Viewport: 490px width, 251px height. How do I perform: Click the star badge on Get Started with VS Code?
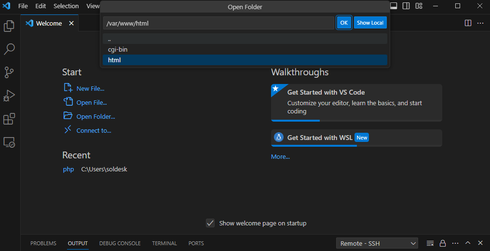(275, 88)
